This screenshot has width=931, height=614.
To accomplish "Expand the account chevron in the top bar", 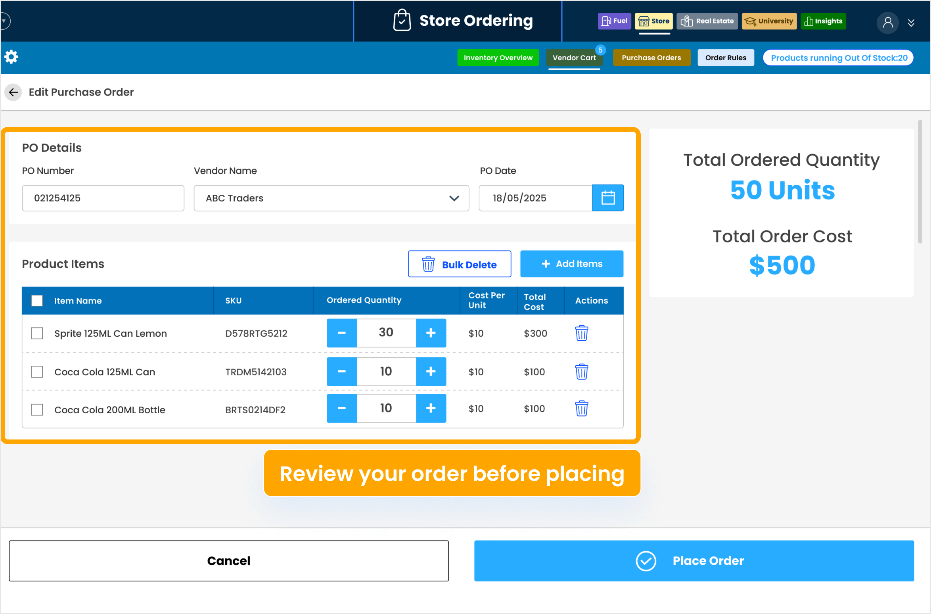I will click(911, 23).
